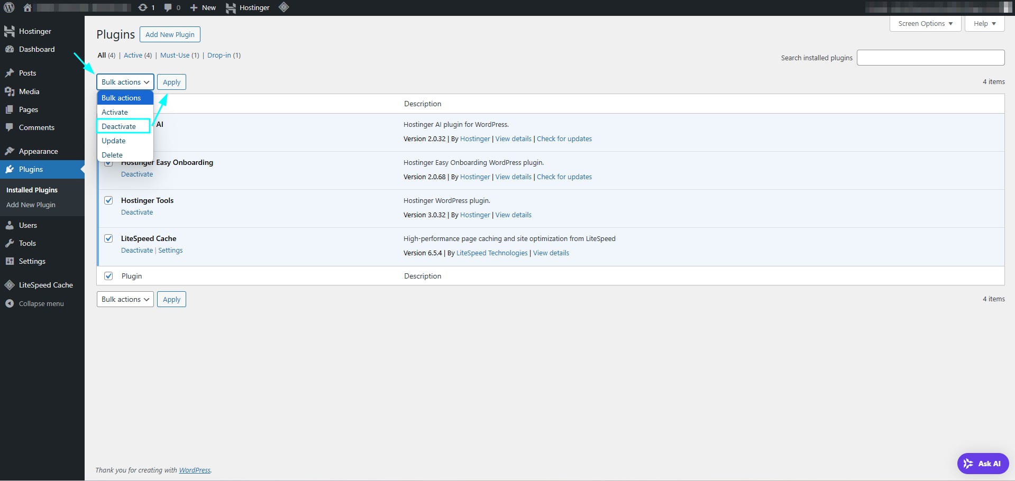This screenshot has height=481, width=1015.
Task: Expand the Help dropdown tab
Action: [x=984, y=24]
